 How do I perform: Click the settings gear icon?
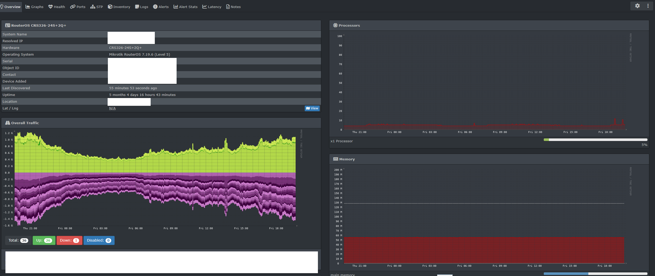click(x=637, y=6)
